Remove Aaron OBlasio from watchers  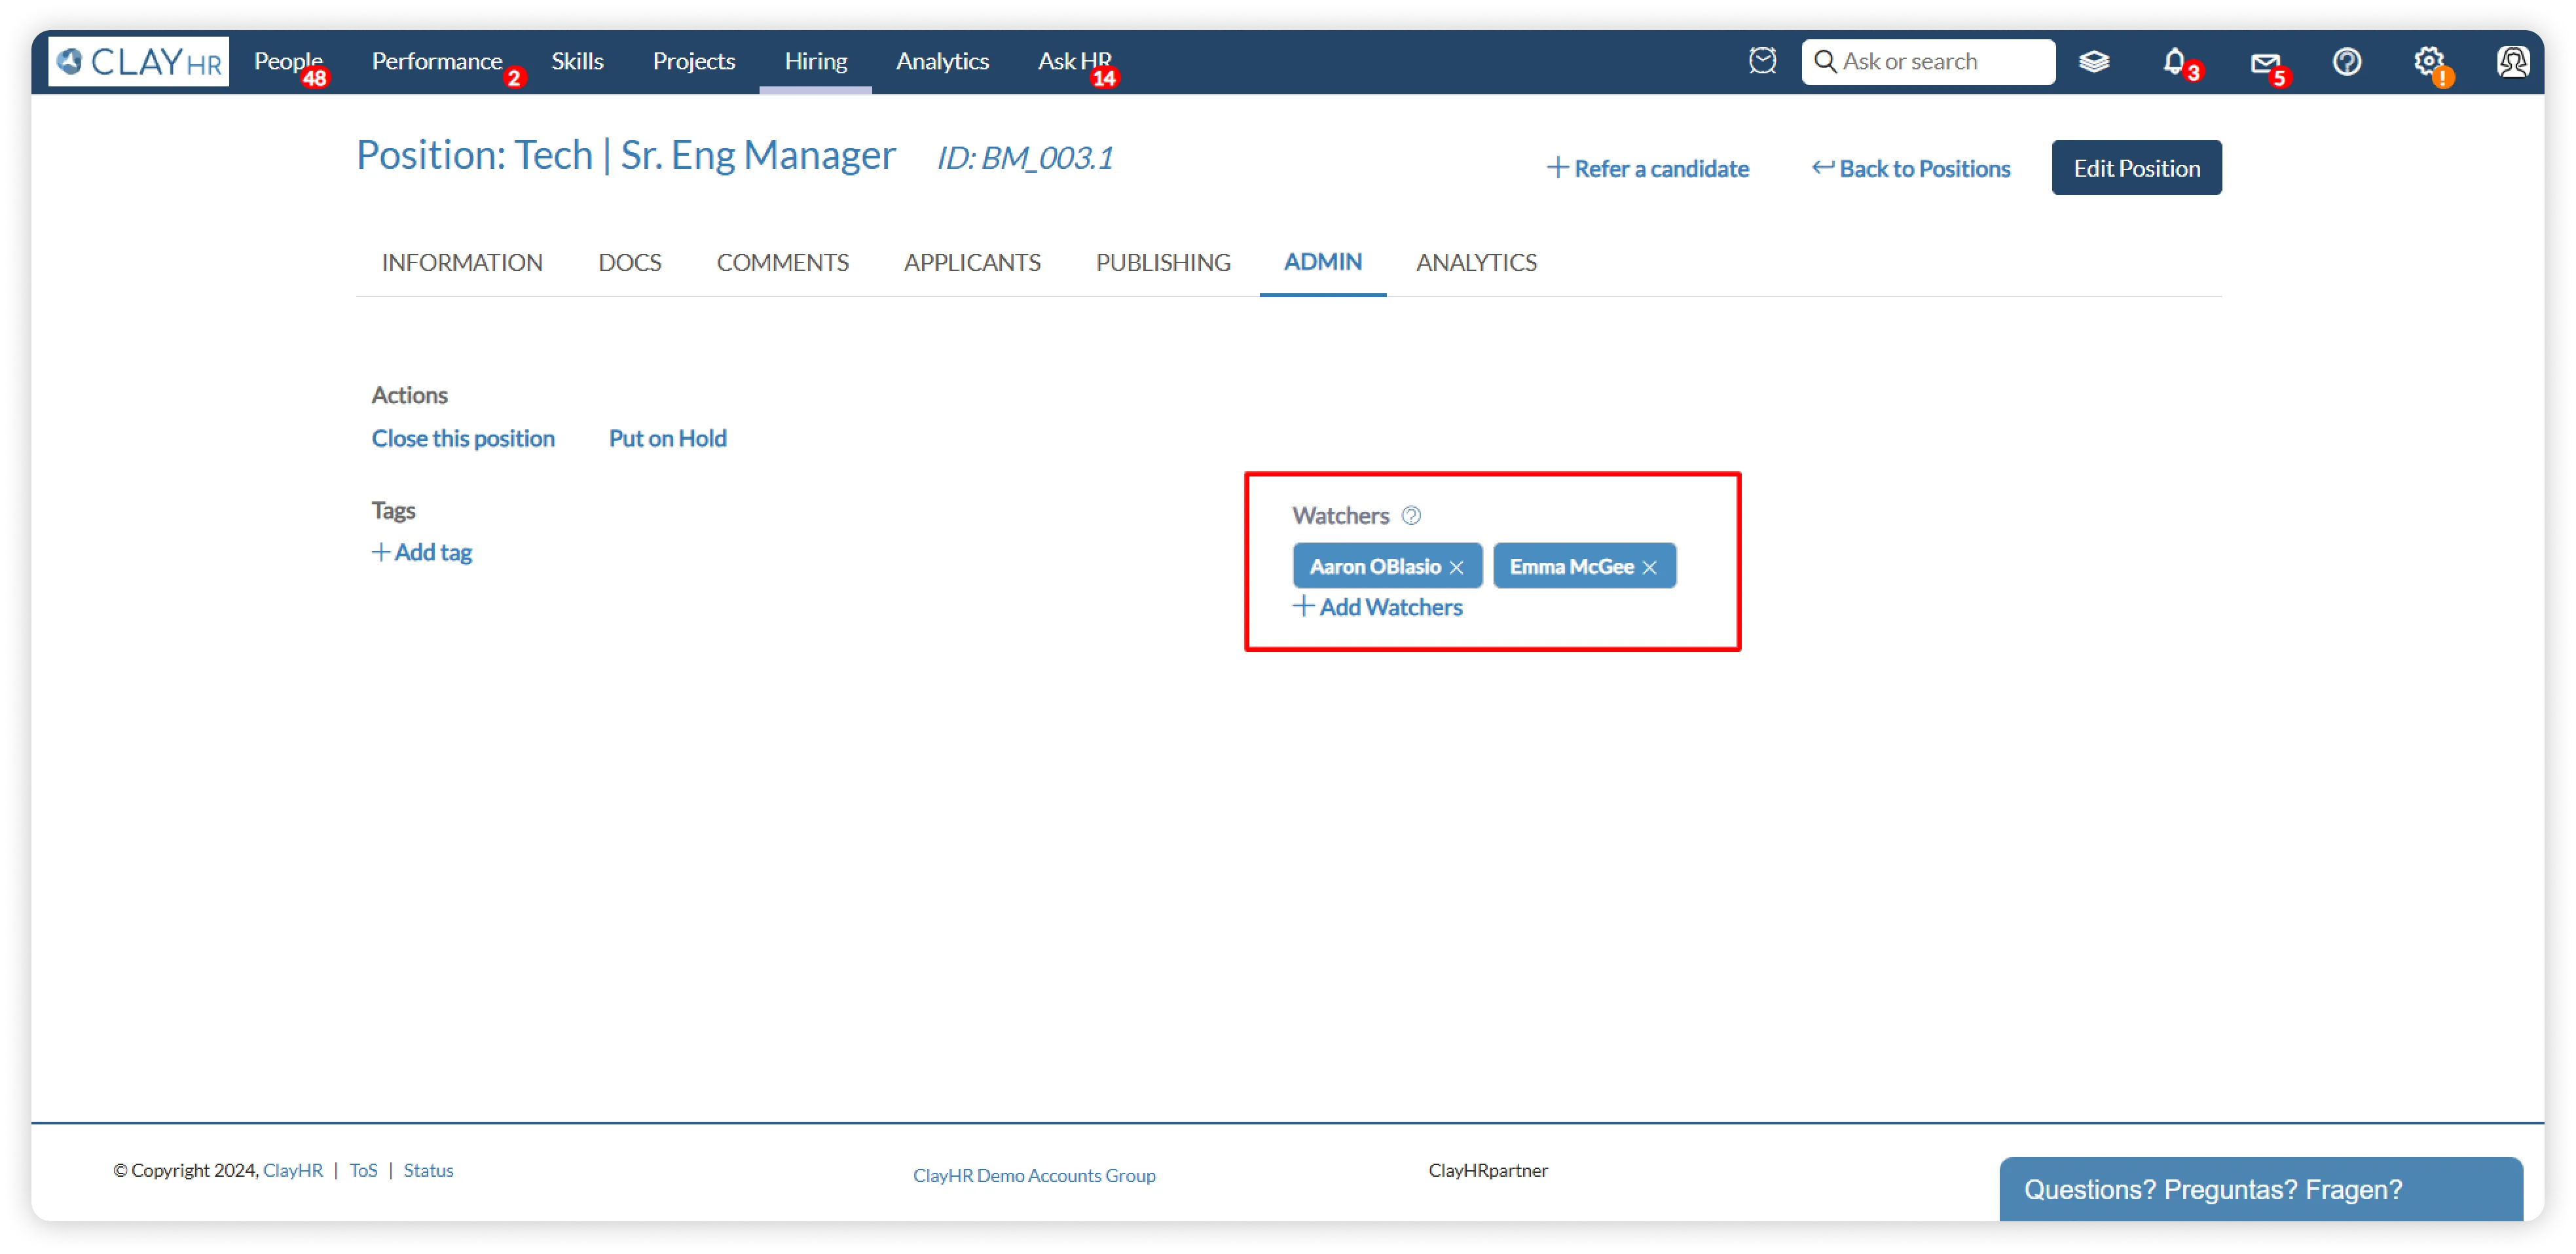click(x=1456, y=567)
